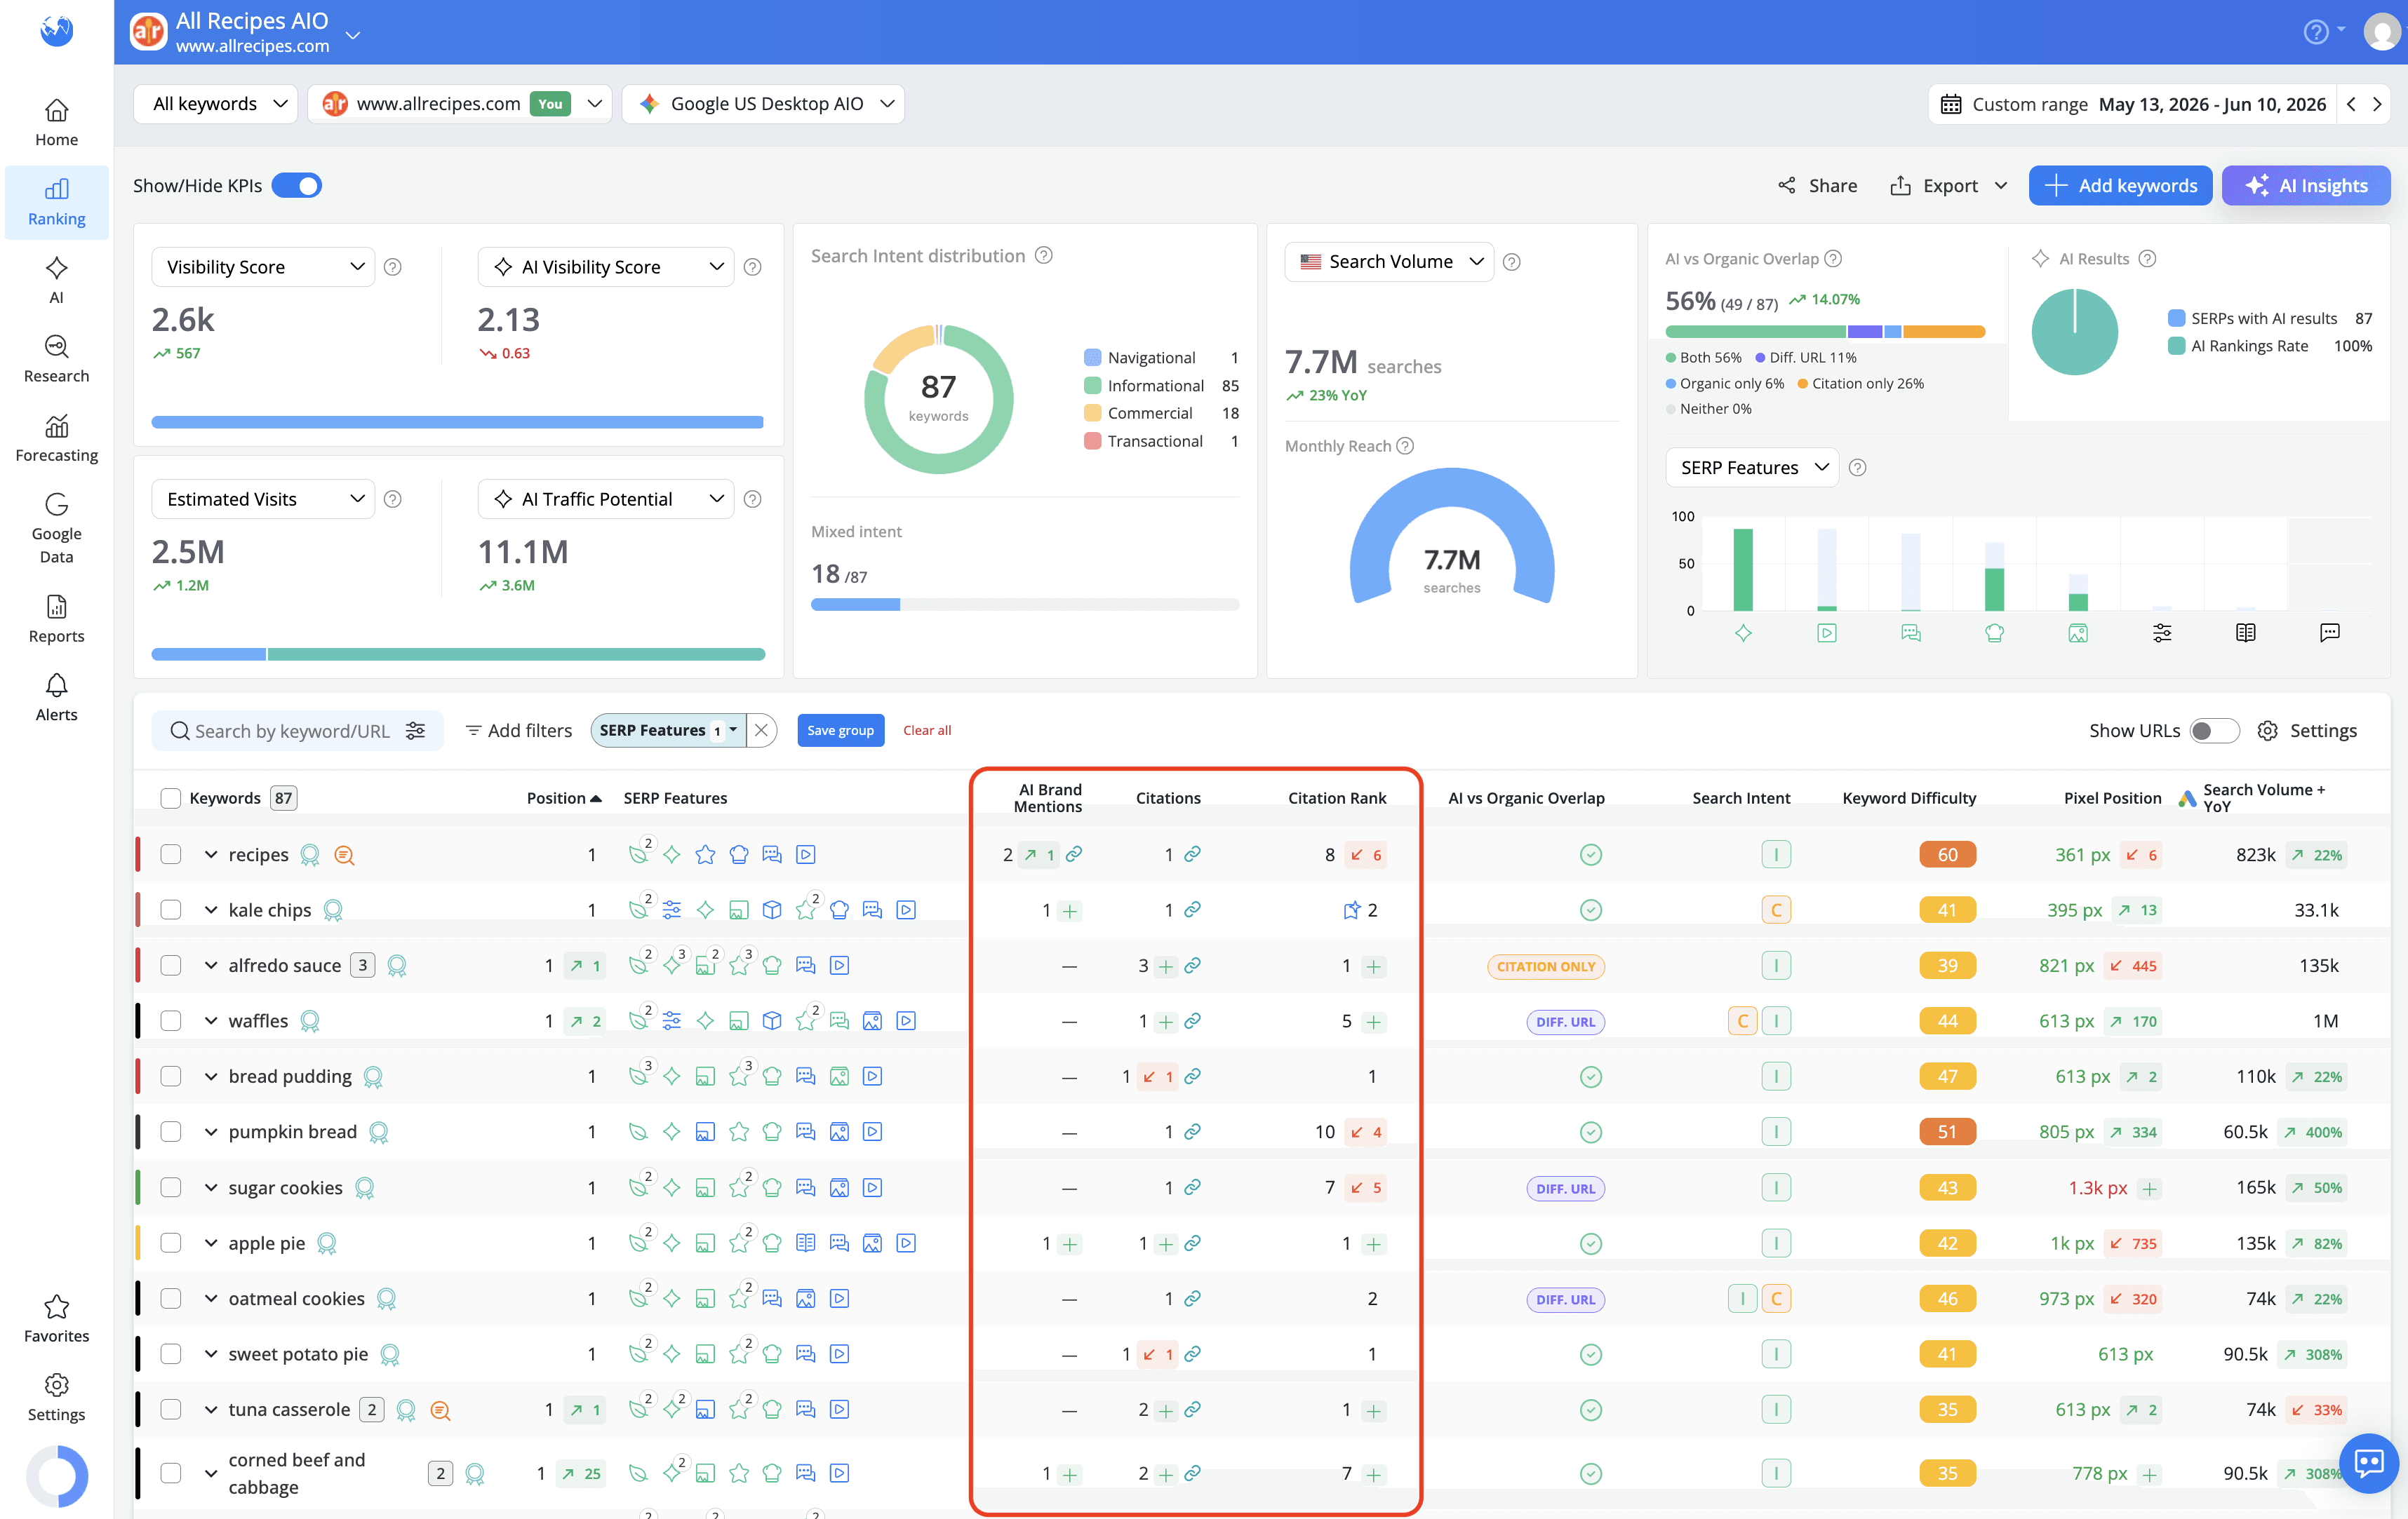Open Google US Desktop AIO dropdown
The width and height of the screenshot is (2408, 1519).
pyautogui.click(x=763, y=104)
